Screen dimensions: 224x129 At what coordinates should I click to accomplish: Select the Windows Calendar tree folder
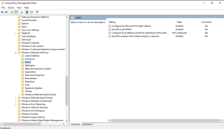(x=31, y=43)
